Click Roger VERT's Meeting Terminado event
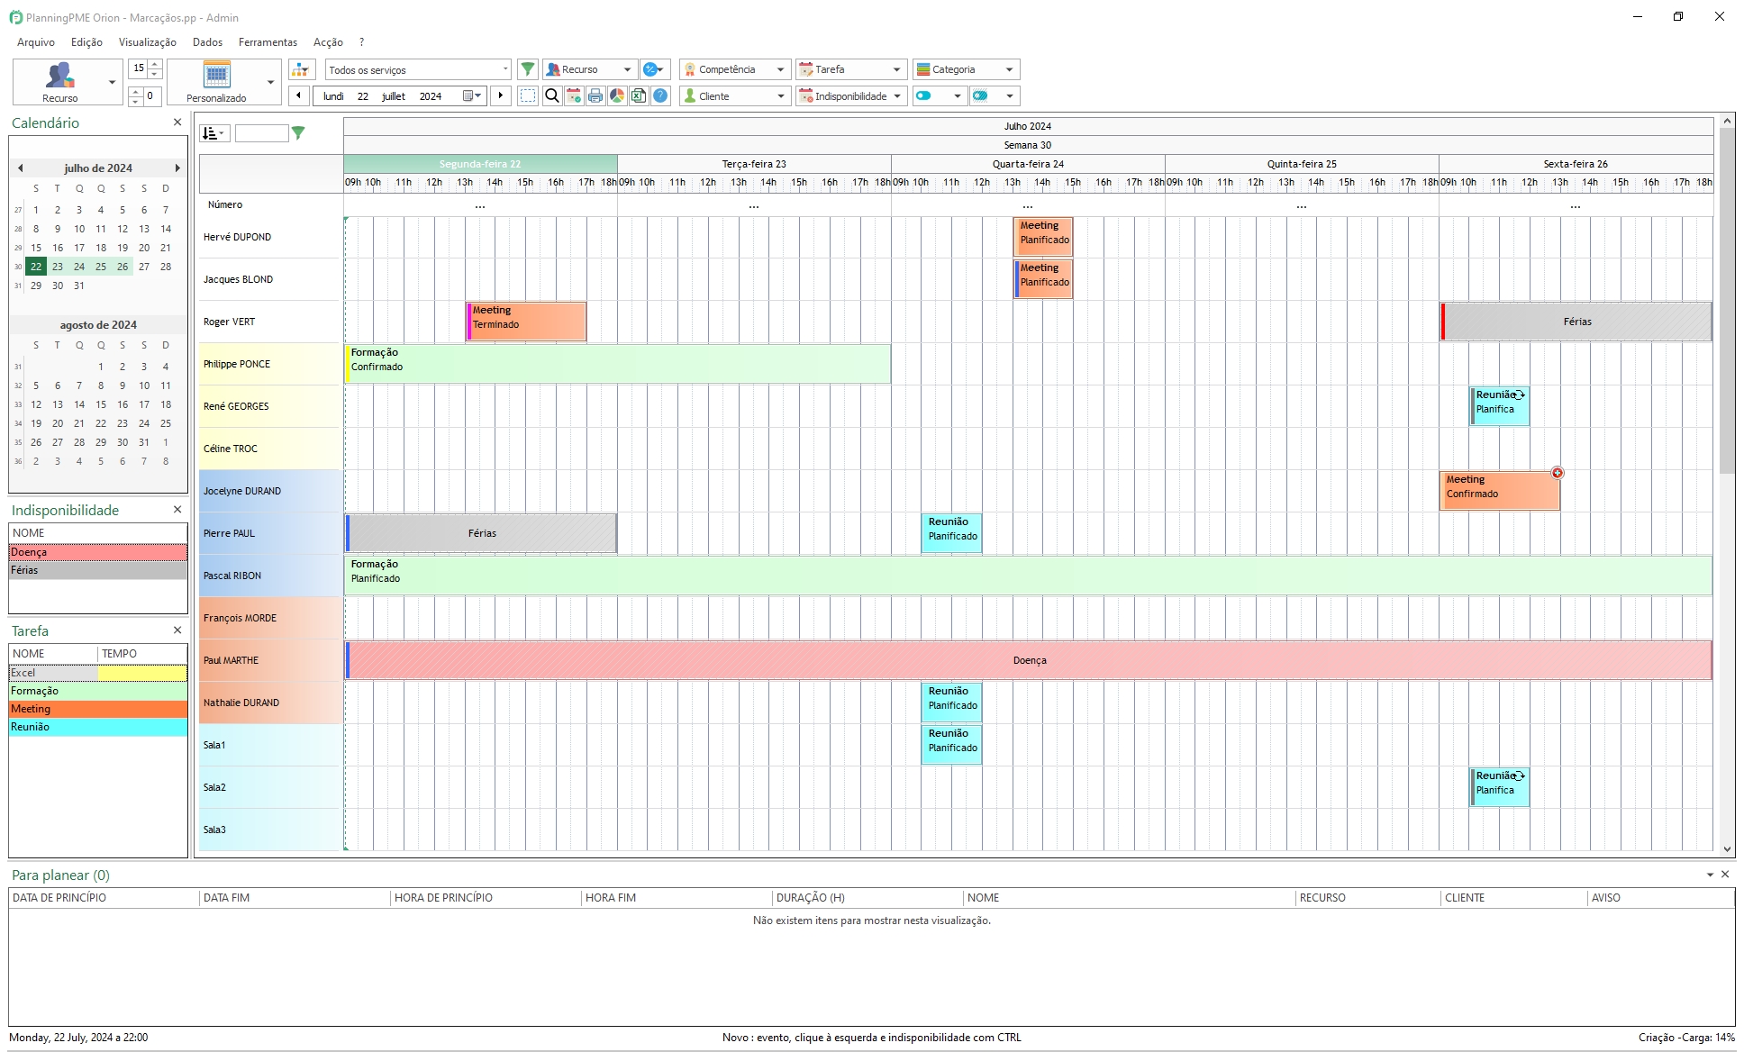This screenshot has height=1052, width=1744. [526, 322]
